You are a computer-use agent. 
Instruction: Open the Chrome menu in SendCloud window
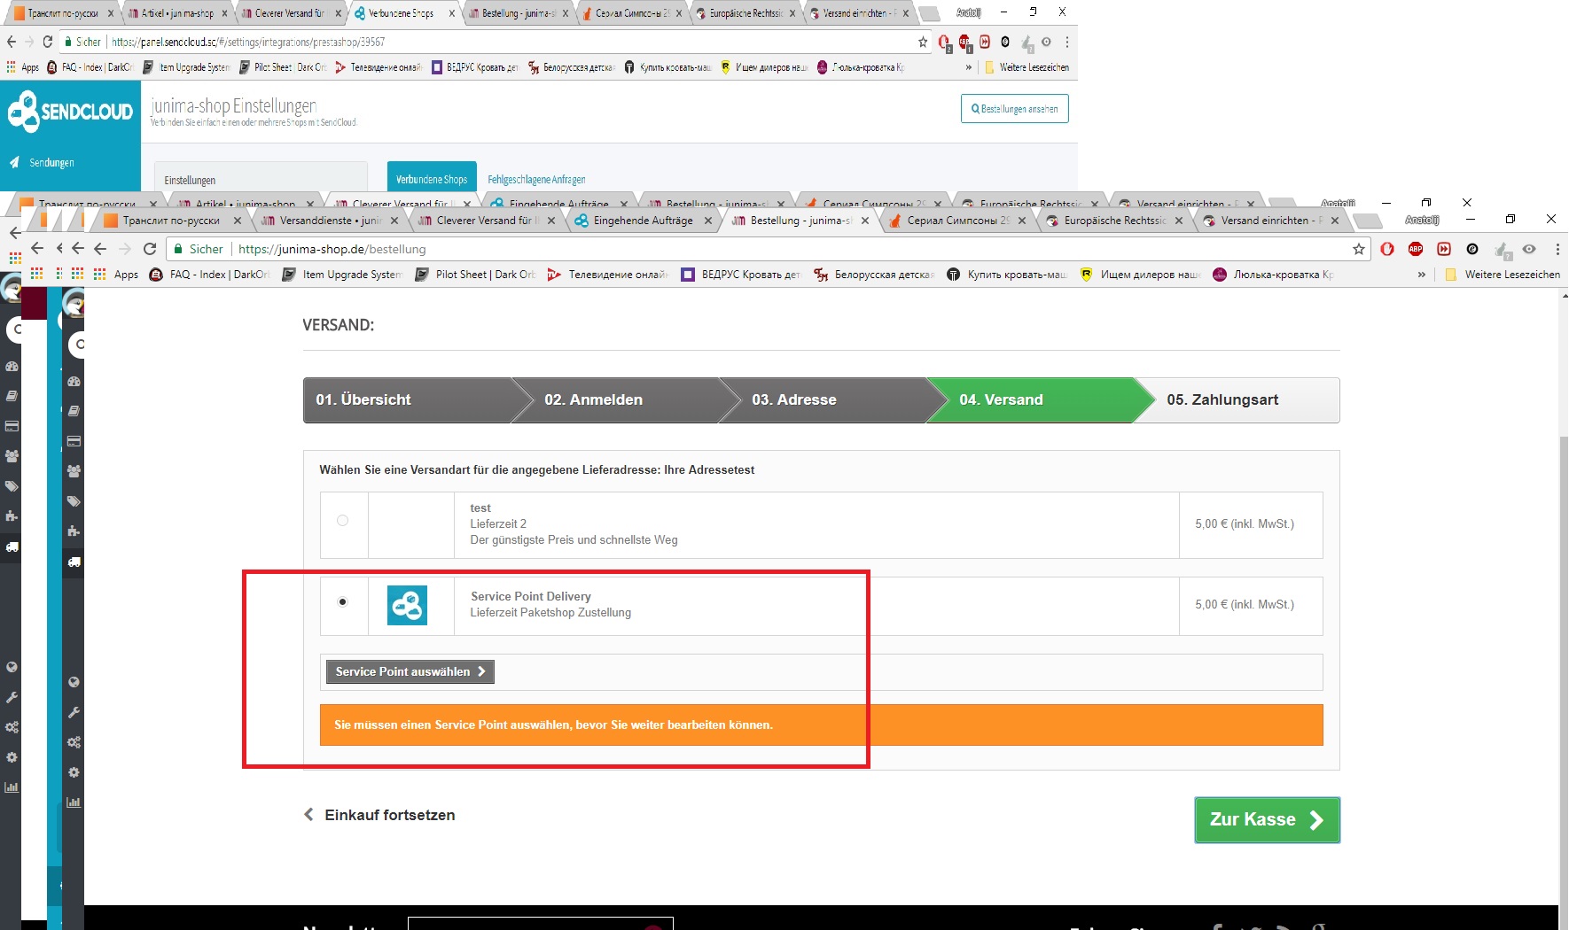(x=1067, y=42)
